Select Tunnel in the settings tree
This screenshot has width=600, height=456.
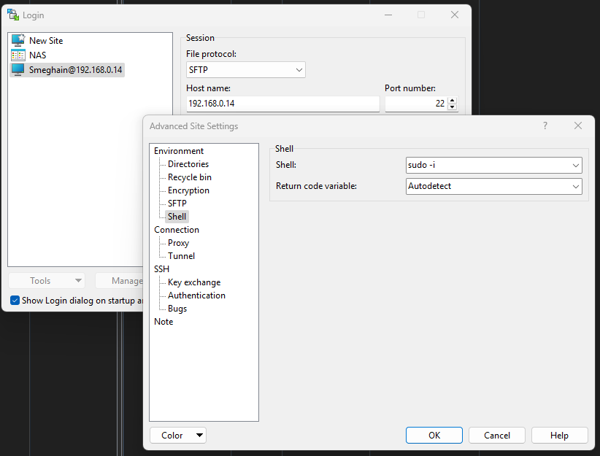[x=181, y=256]
